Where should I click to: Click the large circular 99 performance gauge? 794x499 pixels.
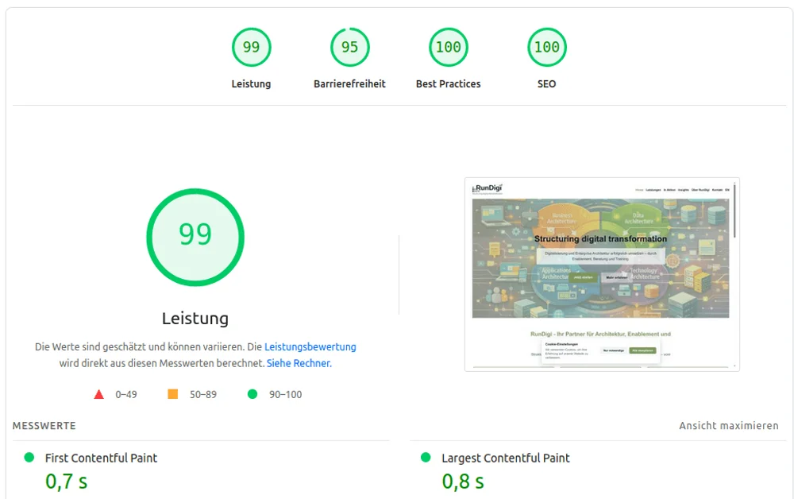pyautogui.click(x=195, y=237)
